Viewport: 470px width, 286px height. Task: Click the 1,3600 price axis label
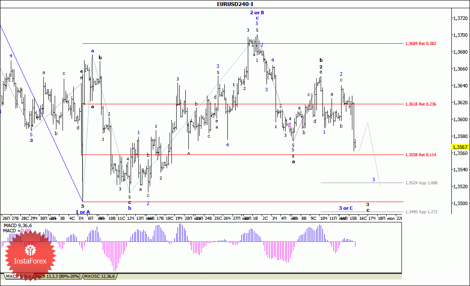[460, 119]
